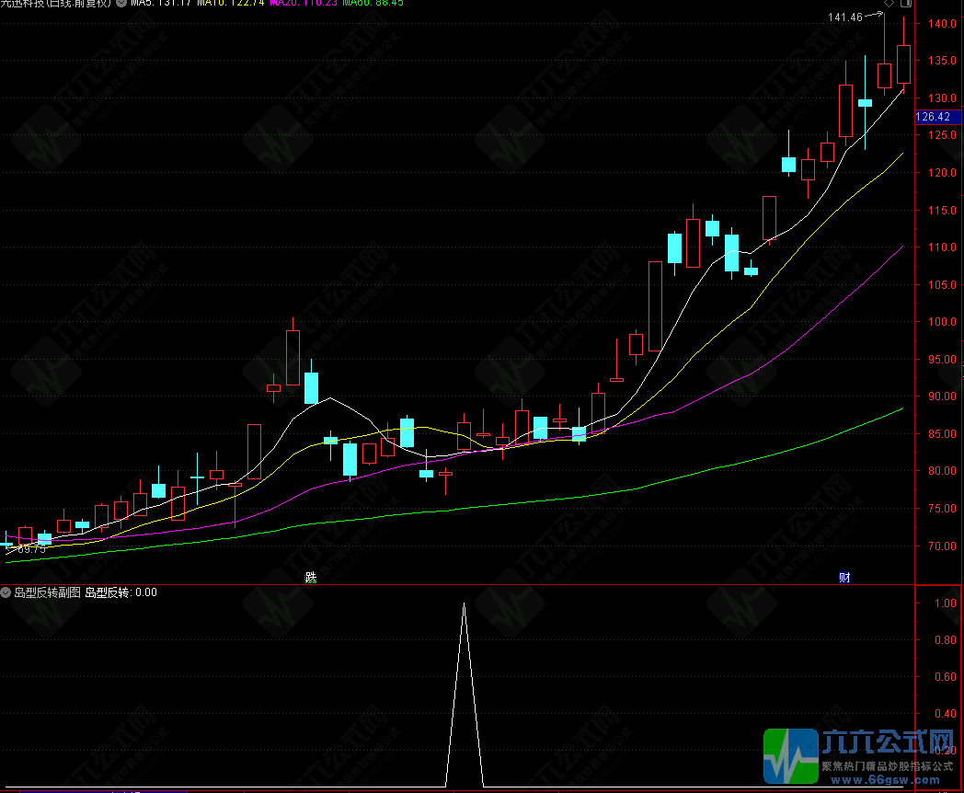Open the 岛型反转副图 indicator settings icon

click(x=6, y=592)
